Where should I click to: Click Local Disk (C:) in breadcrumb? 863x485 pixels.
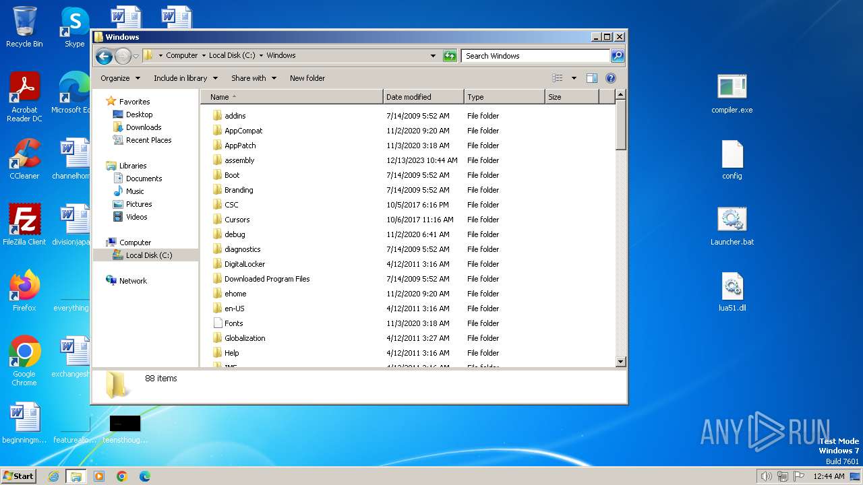[x=232, y=56]
